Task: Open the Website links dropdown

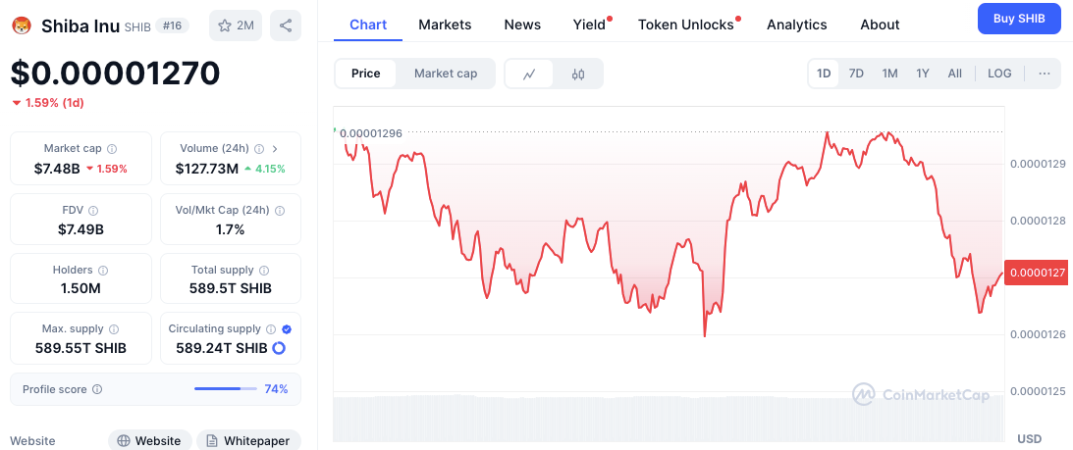Action: (148, 440)
